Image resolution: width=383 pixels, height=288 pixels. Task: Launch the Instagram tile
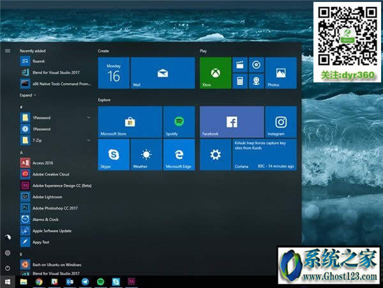pyautogui.click(x=280, y=121)
